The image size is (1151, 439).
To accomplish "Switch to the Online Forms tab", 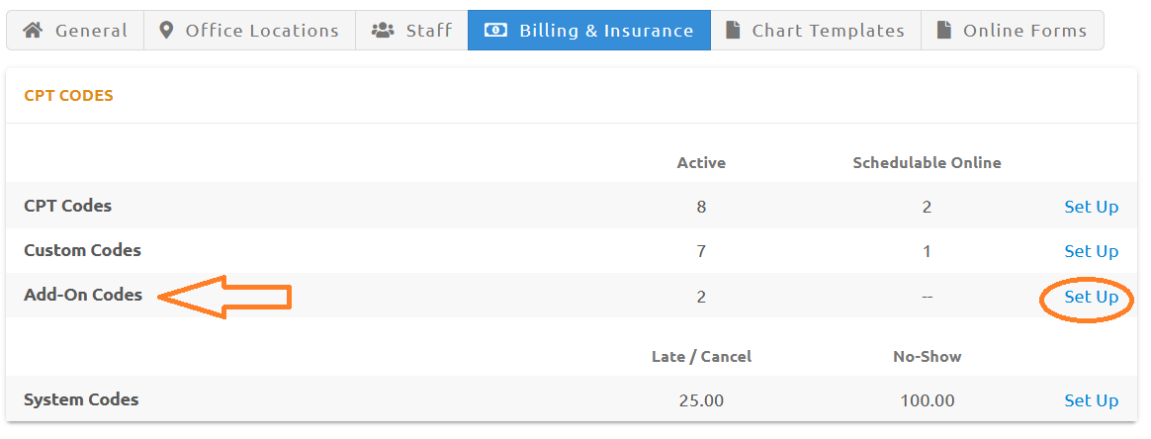I will point(1013,30).
